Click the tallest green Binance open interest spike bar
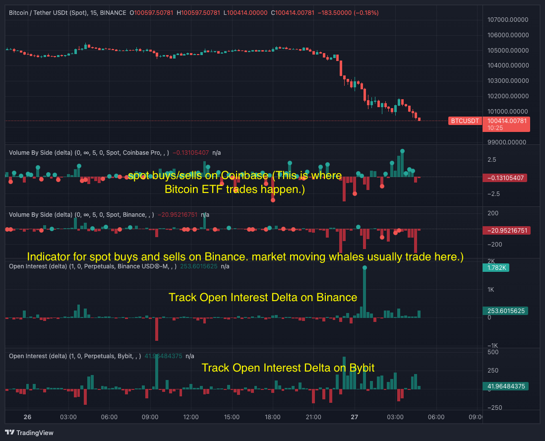Viewport: 545px width, 441px height. (364, 293)
